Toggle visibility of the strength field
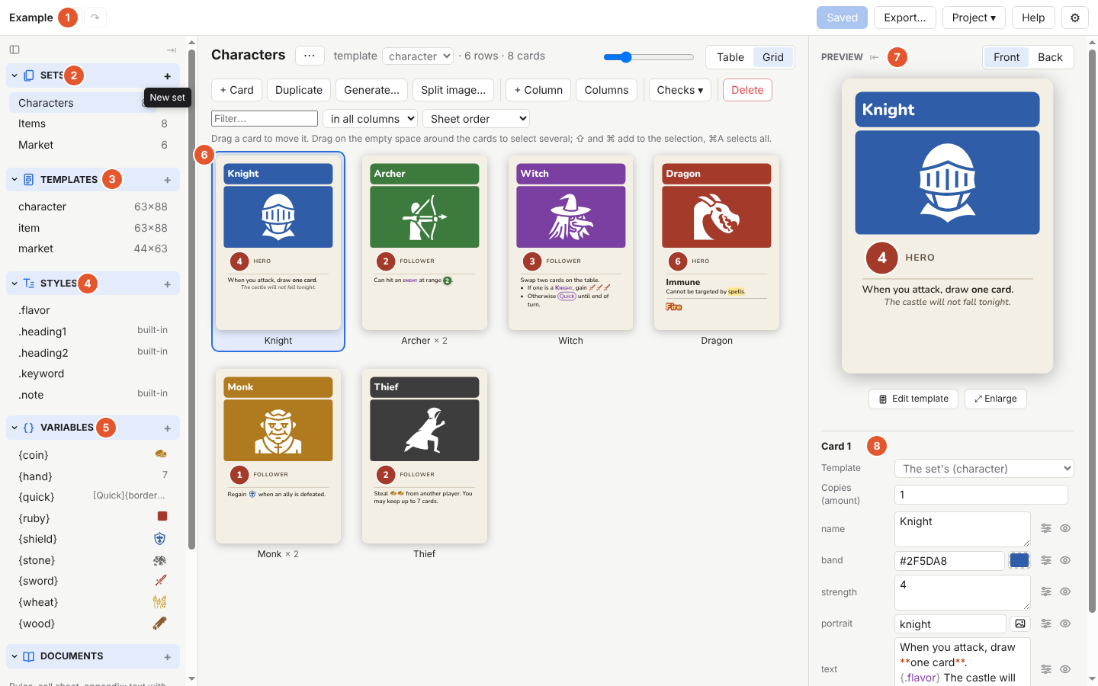1098x686 pixels. pos(1065,591)
